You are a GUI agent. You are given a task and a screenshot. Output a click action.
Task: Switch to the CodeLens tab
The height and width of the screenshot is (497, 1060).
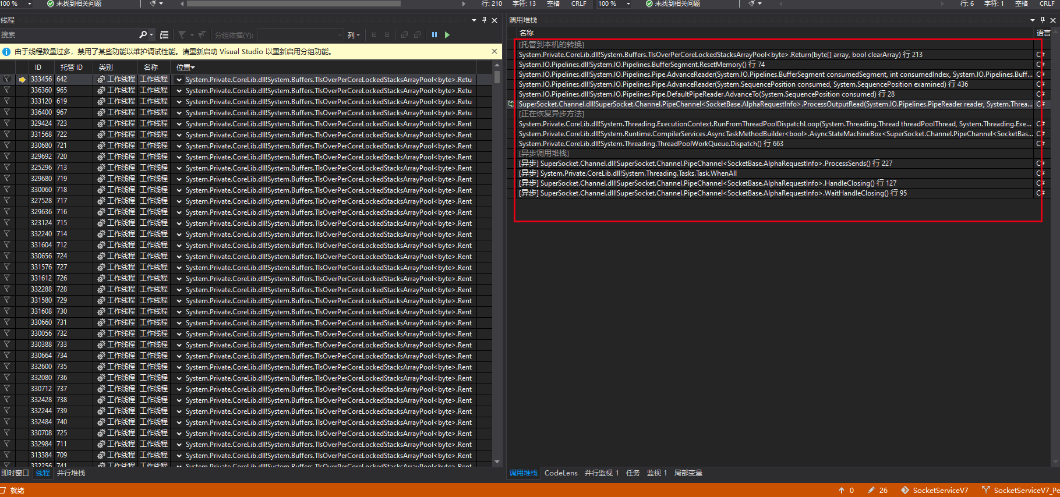point(561,473)
